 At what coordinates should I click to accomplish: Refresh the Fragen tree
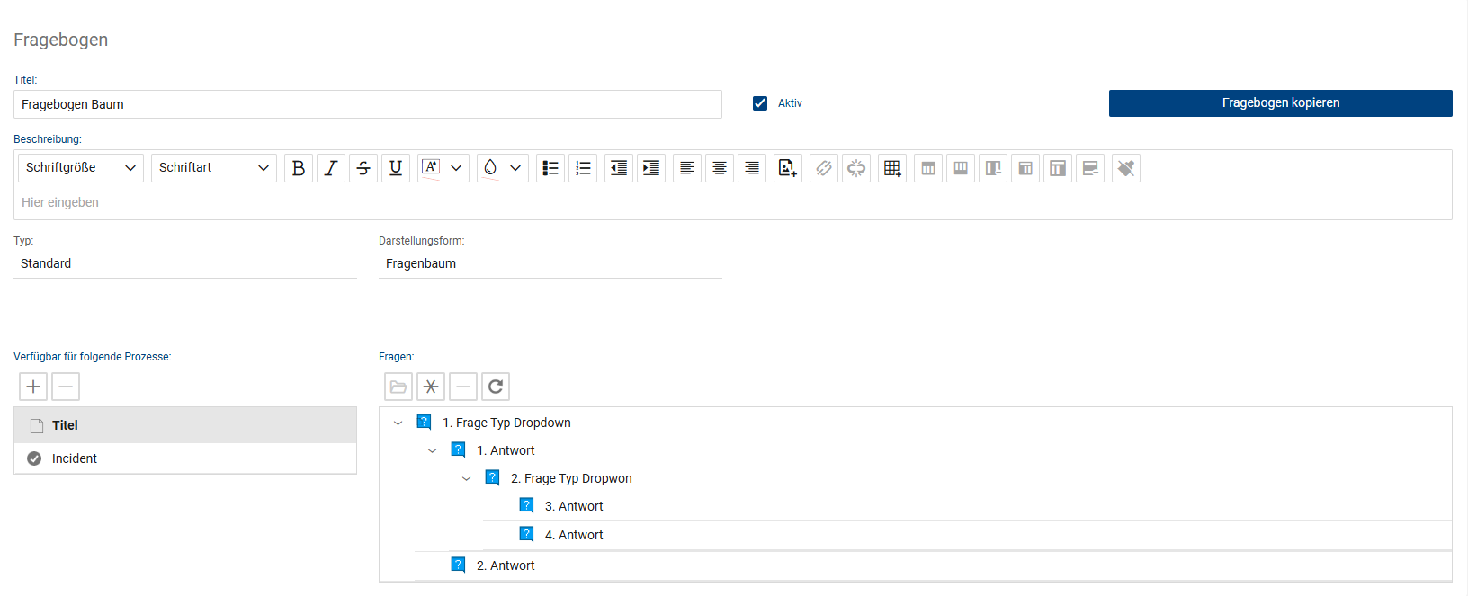496,387
